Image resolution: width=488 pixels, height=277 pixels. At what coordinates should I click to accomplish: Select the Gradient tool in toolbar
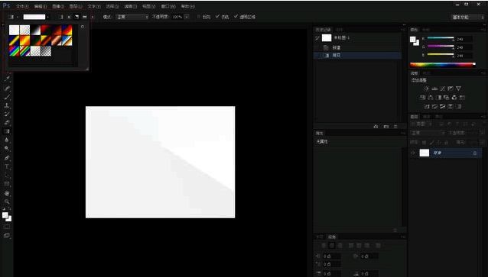point(7,131)
